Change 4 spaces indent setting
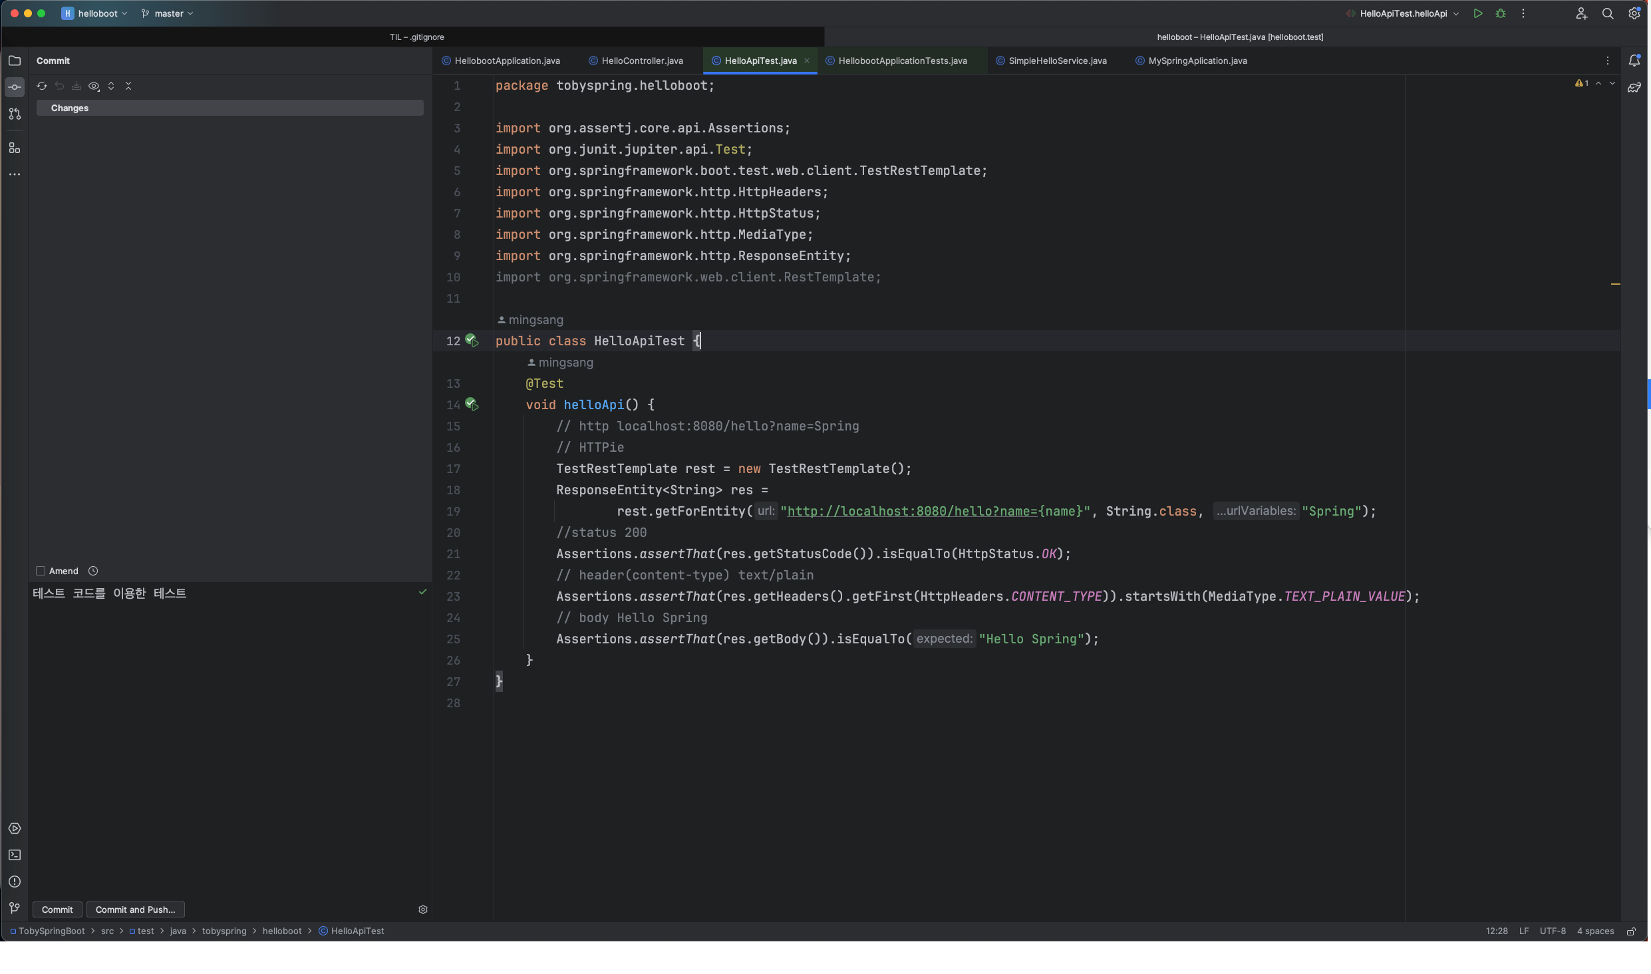The image size is (1651, 974). 1595,931
